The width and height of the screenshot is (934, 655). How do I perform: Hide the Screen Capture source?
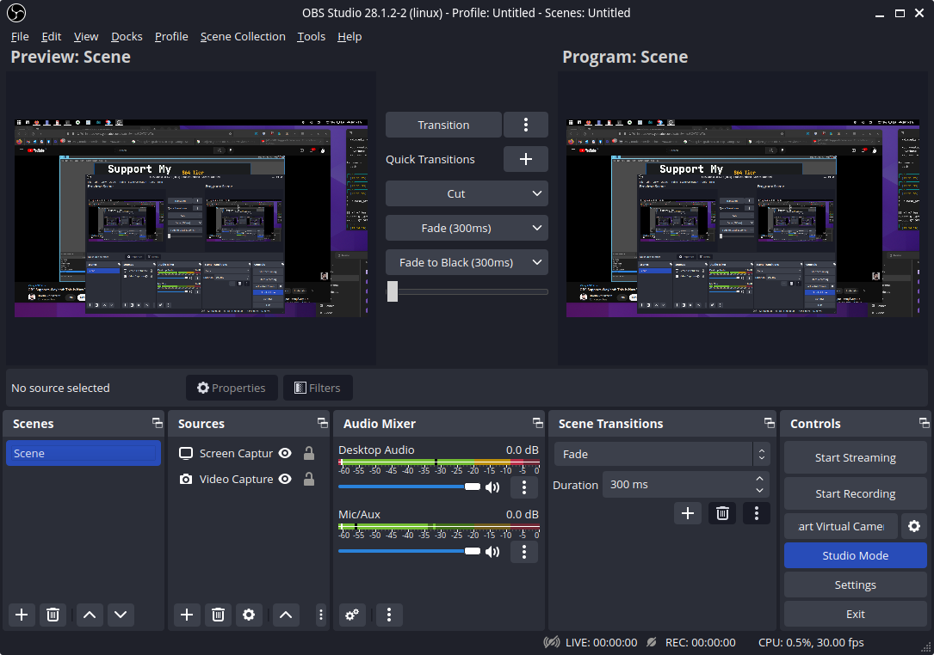click(x=285, y=453)
